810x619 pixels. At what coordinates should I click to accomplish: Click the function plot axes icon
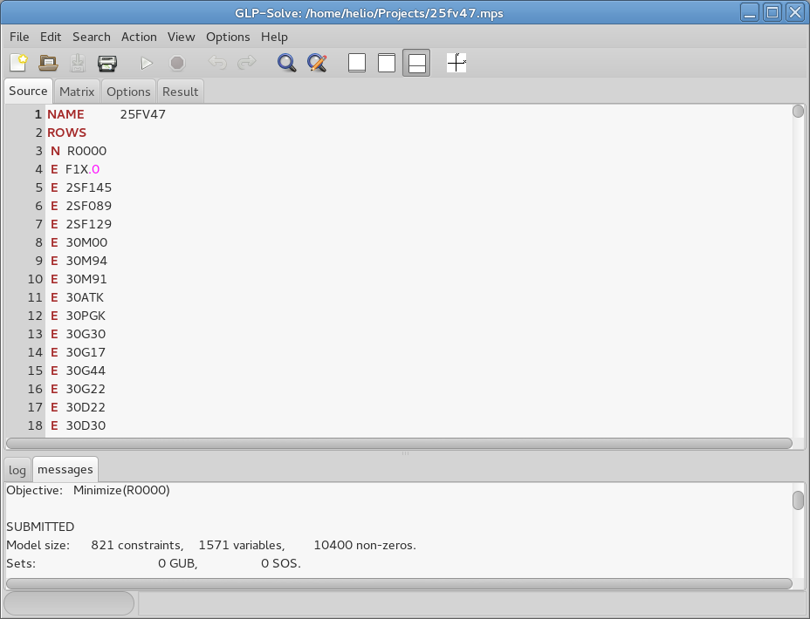pyautogui.click(x=456, y=63)
